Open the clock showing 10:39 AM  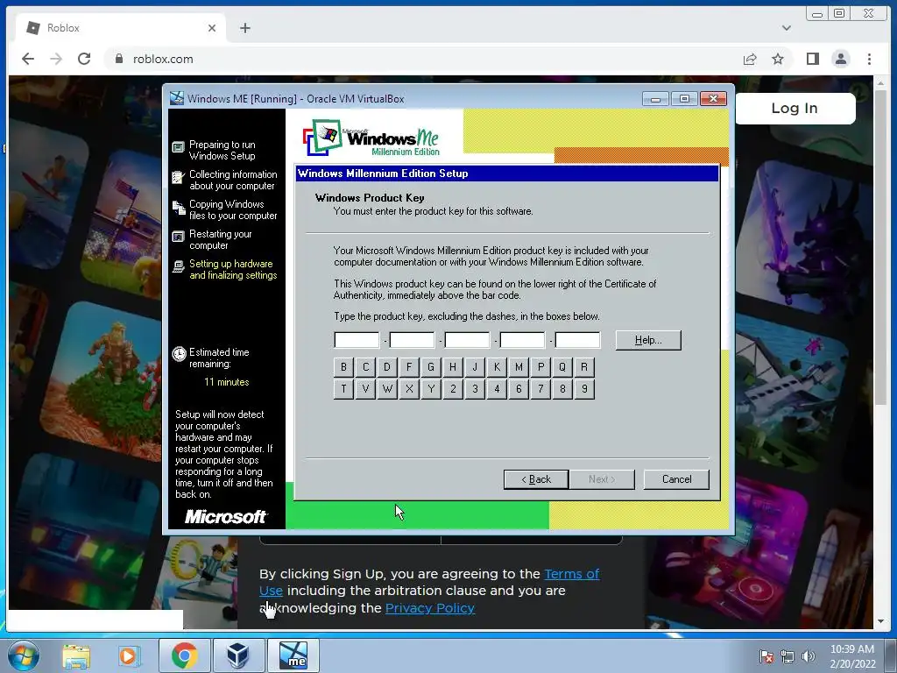click(852, 656)
